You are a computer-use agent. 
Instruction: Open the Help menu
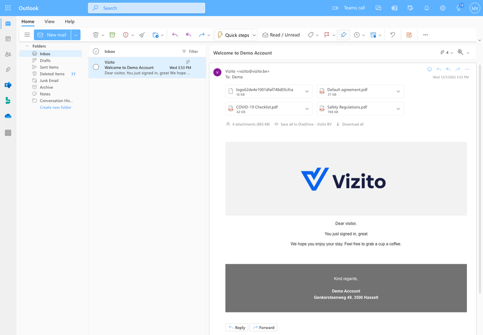[69, 21]
